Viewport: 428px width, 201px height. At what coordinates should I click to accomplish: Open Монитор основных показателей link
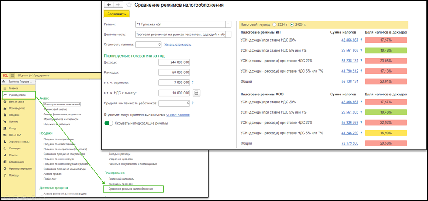point(62,104)
